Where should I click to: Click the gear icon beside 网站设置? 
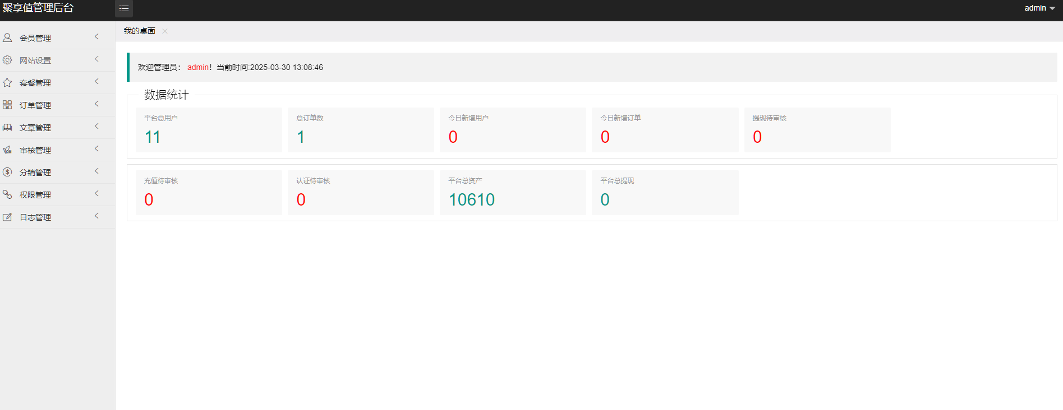point(7,60)
